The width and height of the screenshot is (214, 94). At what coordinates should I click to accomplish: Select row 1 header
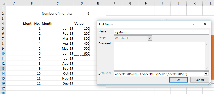coord(3,8)
